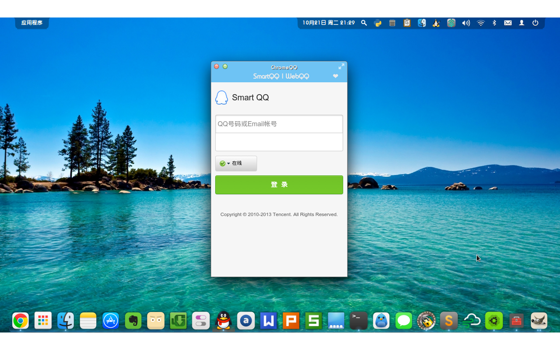Open the green Messages bubble in dock
The width and height of the screenshot is (560, 350).
click(x=404, y=321)
